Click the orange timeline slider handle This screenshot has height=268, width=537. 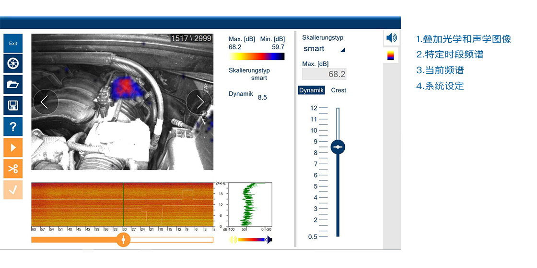[123, 239]
